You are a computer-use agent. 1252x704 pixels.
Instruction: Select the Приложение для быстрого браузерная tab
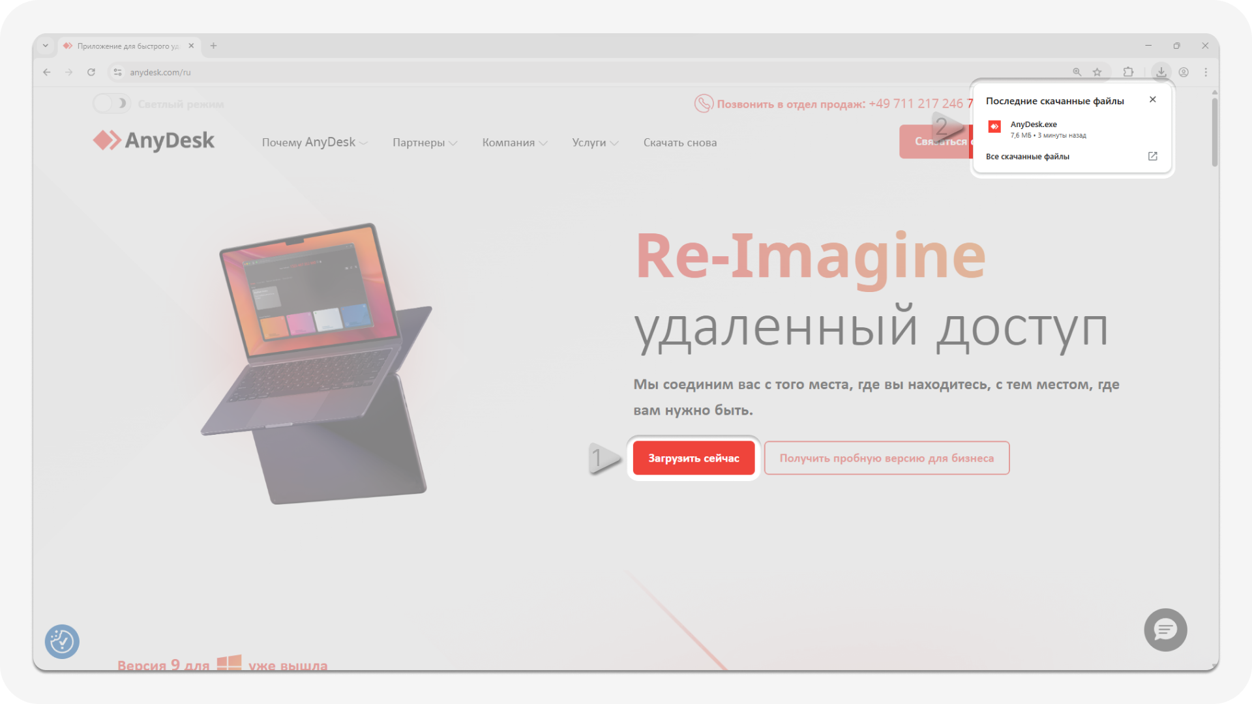click(x=128, y=46)
